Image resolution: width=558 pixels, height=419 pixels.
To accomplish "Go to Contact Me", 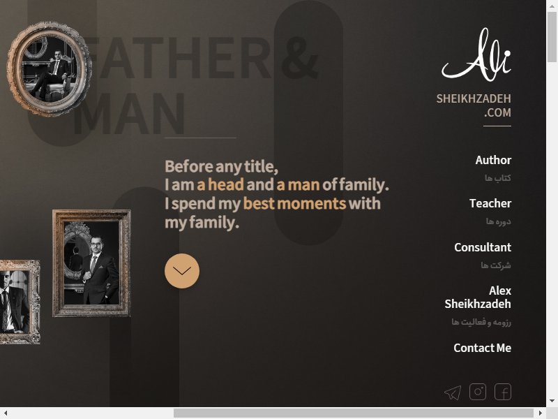I will tap(482, 348).
